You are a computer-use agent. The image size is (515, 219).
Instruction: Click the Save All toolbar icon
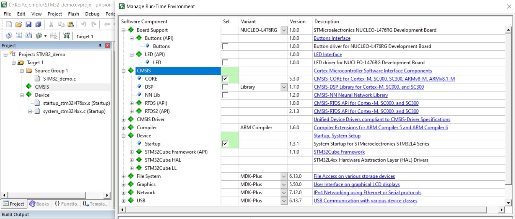[x=38, y=24]
